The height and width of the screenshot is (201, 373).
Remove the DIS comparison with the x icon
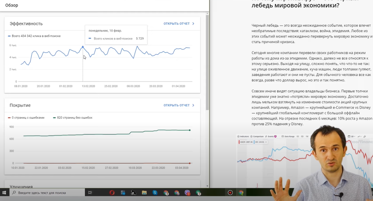tap(266, 142)
